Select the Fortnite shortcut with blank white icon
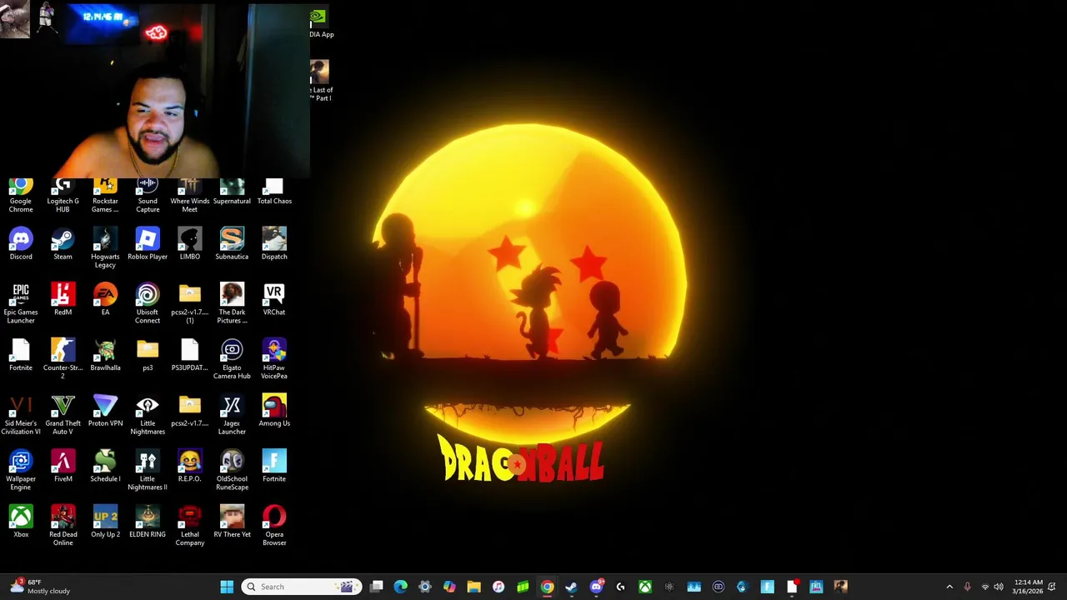Screen dimensions: 1067x600 21,355
